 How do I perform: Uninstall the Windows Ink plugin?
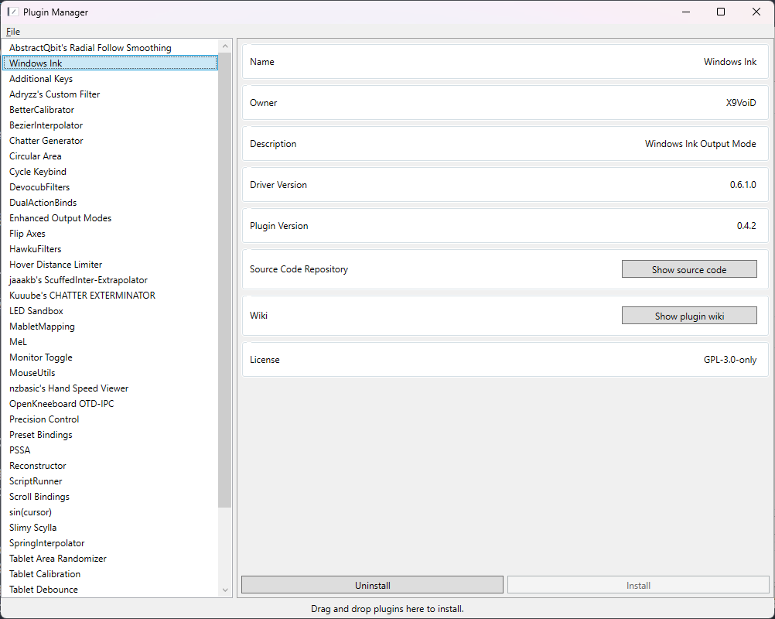tap(371, 584)
